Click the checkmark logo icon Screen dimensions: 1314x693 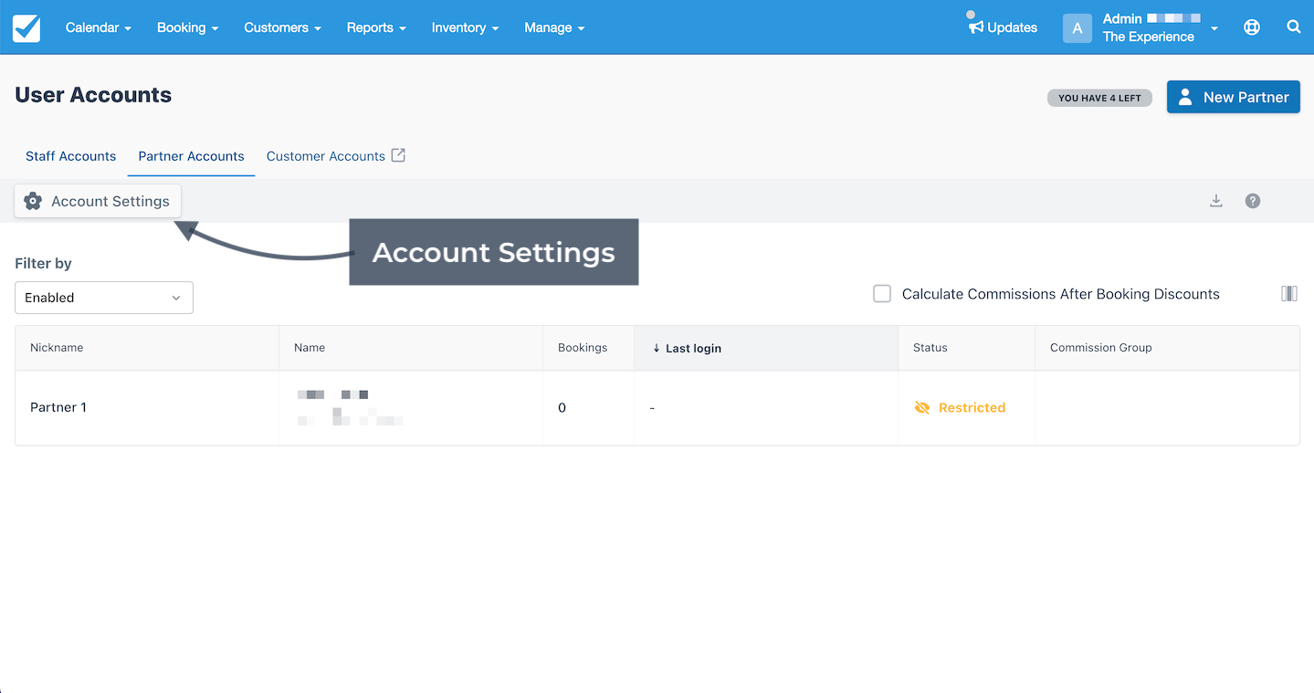click(x=26, y=27)
